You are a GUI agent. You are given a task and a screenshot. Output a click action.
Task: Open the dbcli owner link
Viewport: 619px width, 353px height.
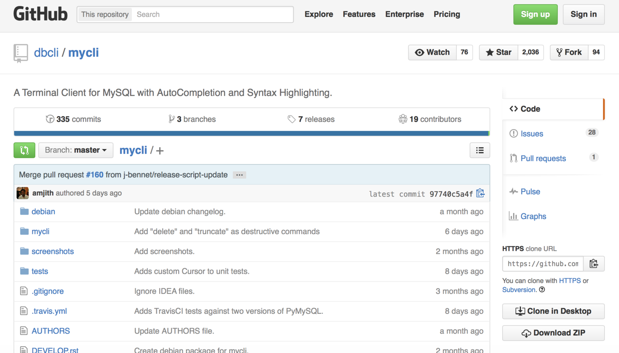click(x=46, y=53)
